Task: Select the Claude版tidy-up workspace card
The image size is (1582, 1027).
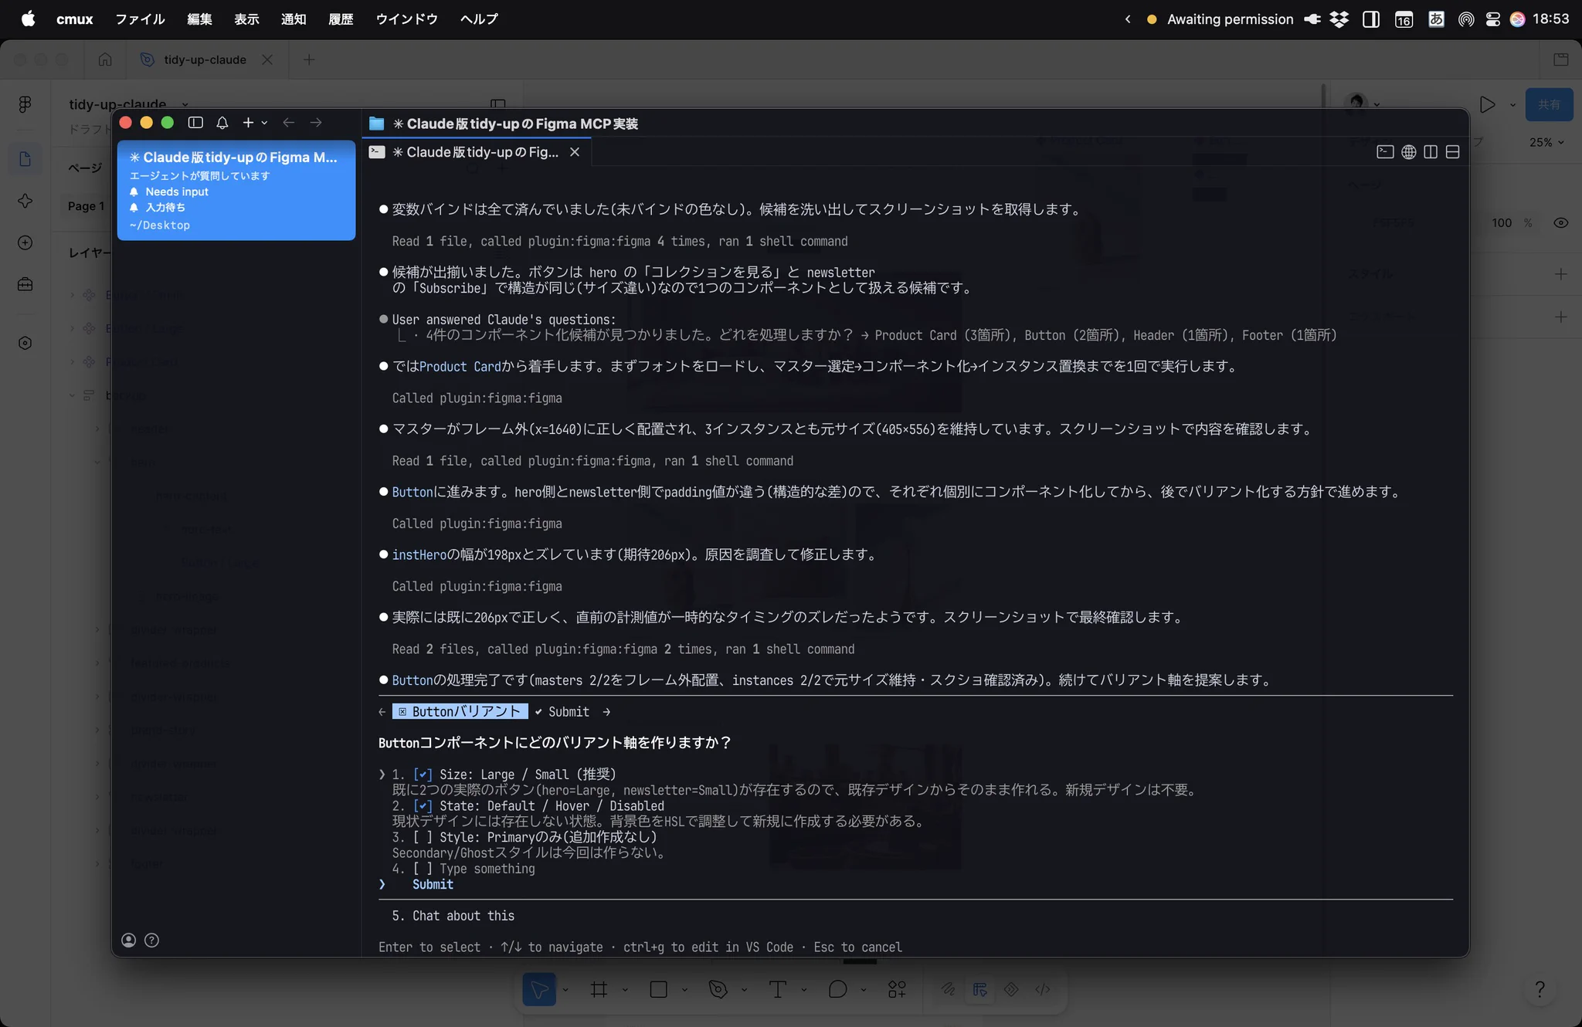Action: click(x=236, y=190)
